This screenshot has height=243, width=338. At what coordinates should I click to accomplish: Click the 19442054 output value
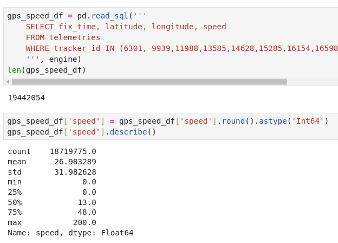click(26, 98)
